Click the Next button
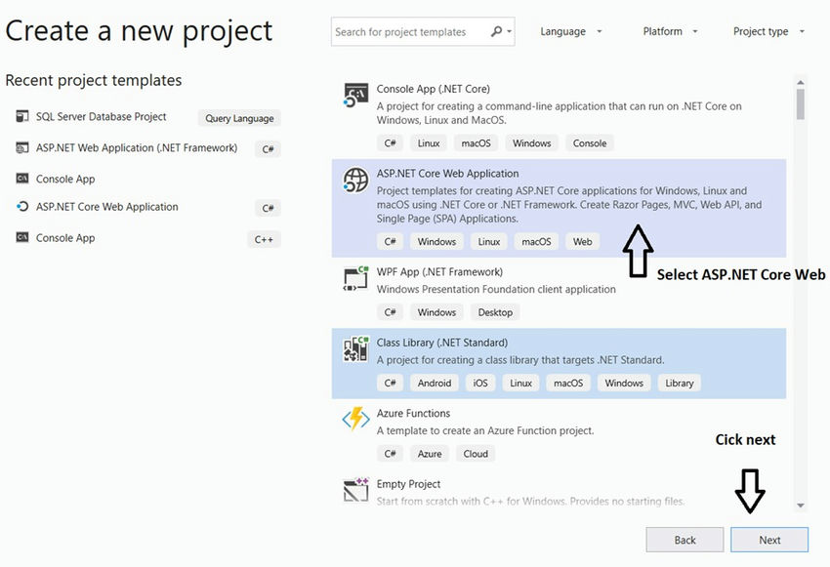The width and height of the screenshot is (830, 567). [769, 540]
